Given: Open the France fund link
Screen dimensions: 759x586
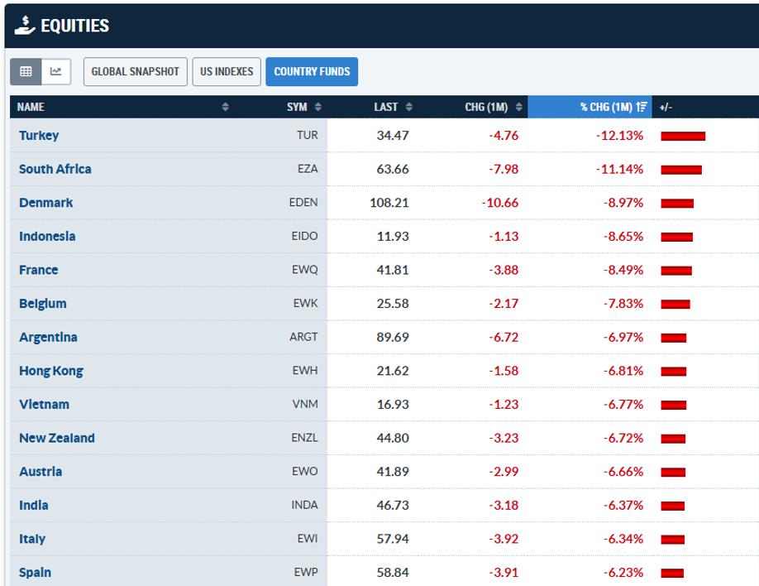Looking at the screenshot, I should (x=39, y=270).
